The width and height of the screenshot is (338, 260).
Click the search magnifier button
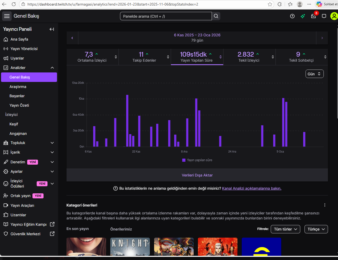coord(216,16)
